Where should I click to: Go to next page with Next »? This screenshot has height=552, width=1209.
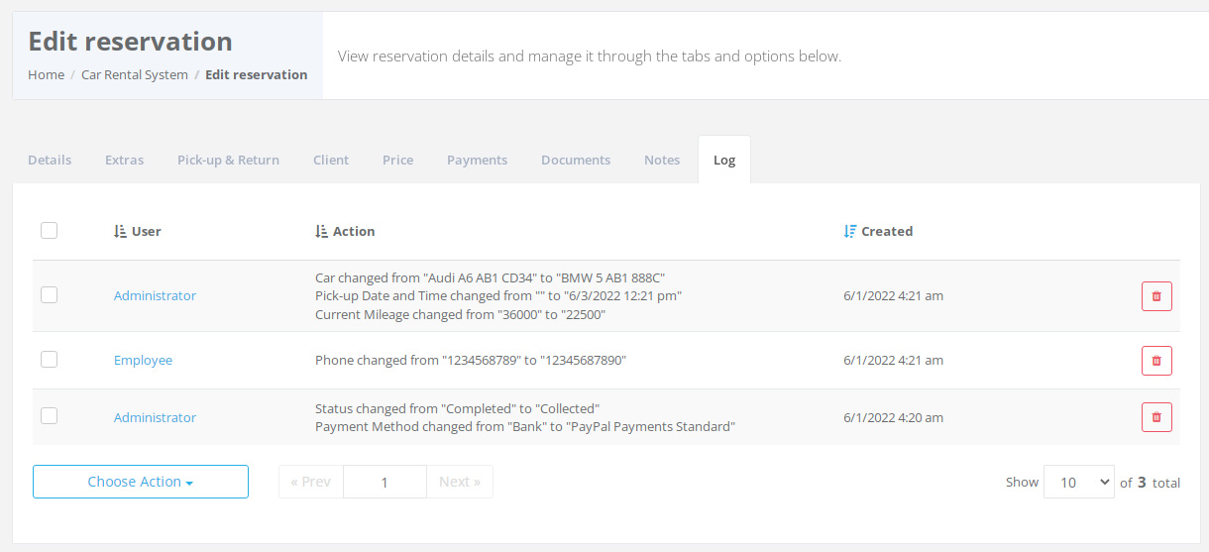coord(460,482)
